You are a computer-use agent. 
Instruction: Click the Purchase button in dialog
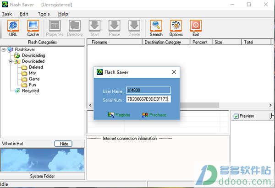[154, 115]
